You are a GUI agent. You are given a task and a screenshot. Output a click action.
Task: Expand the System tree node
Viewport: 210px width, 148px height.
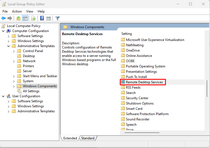tap(14, 81)
